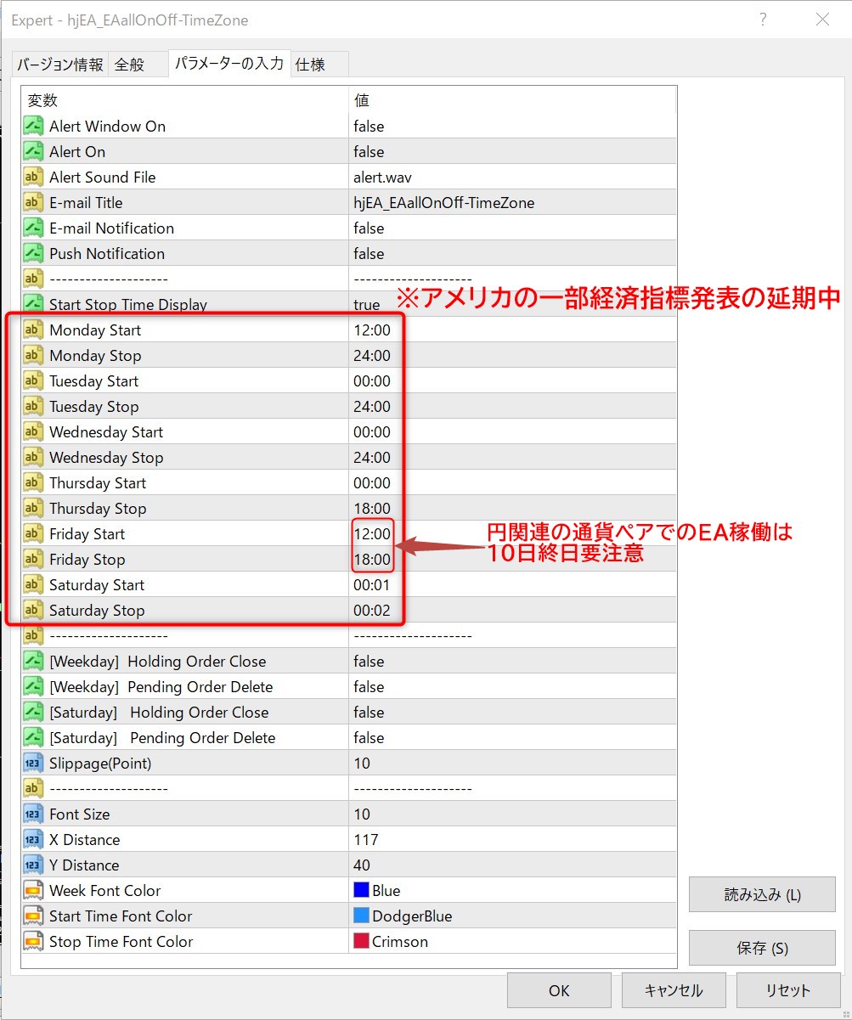Switch to the バージョン情報 tab
This screenshot has width=852, height=1020.
click(x=60, y=65)
